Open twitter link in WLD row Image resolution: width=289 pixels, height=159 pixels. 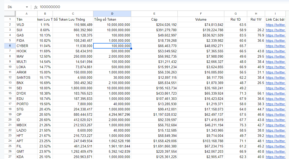click(275, 25)
